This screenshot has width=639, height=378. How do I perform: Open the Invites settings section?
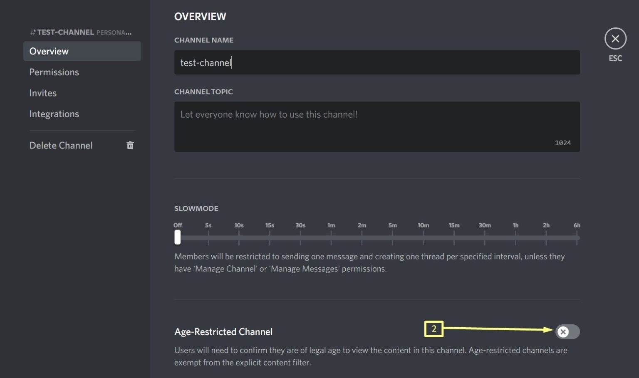pyautogui.click(x=43, y=93)
